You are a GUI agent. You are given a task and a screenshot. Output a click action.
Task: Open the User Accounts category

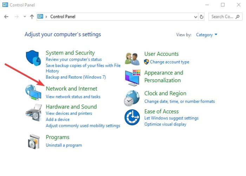click(161, 54)
